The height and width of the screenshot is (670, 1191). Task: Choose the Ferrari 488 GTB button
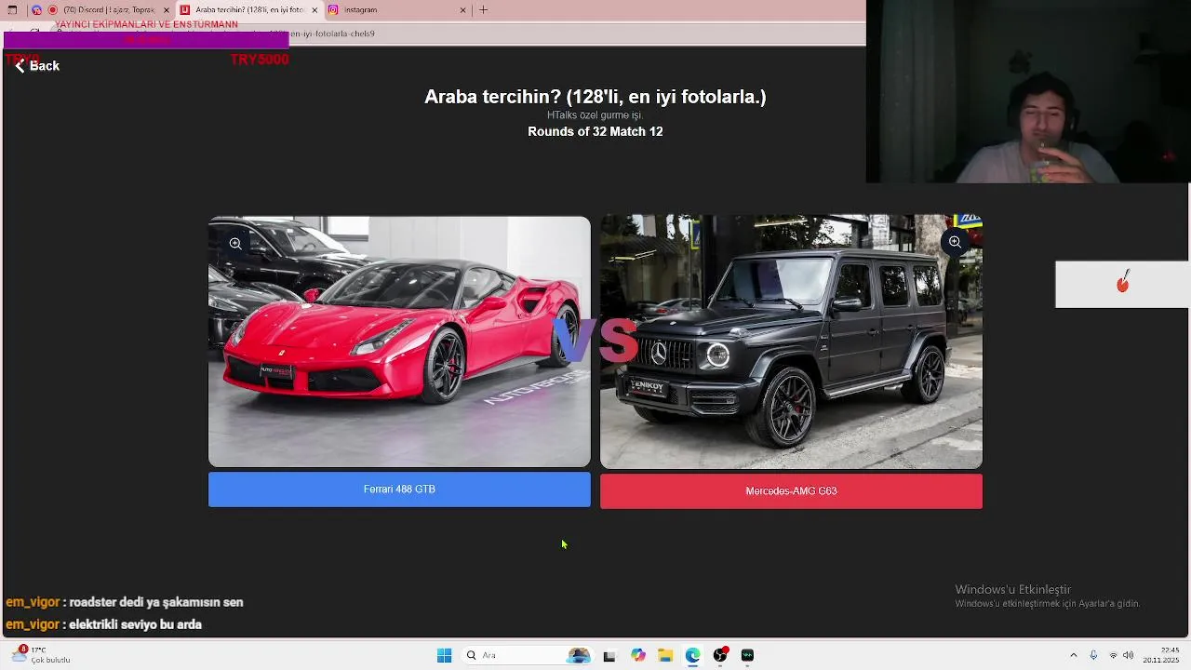point(399,489)
